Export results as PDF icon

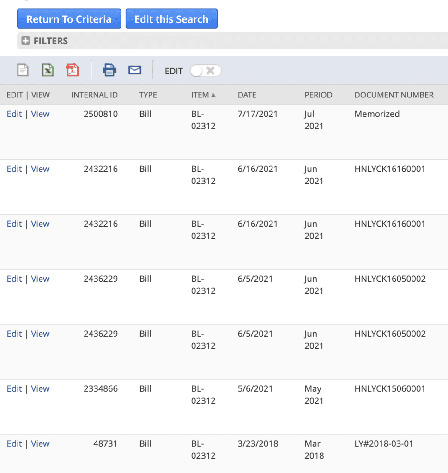(x=72, y=70)
